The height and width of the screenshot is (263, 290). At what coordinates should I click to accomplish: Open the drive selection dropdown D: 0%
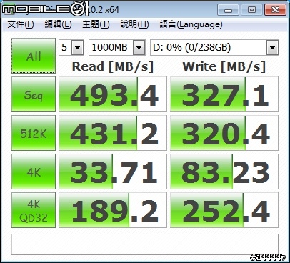pyautogui.click(x=214, y=47)
